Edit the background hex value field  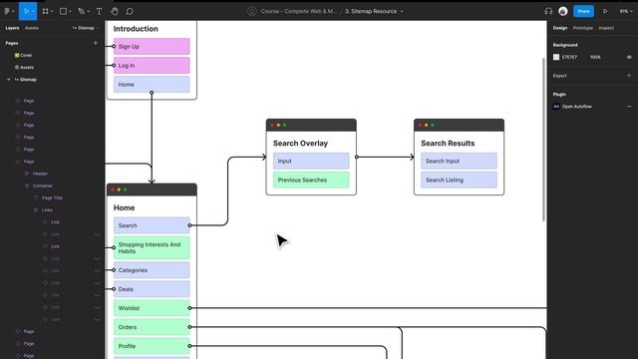569,57
